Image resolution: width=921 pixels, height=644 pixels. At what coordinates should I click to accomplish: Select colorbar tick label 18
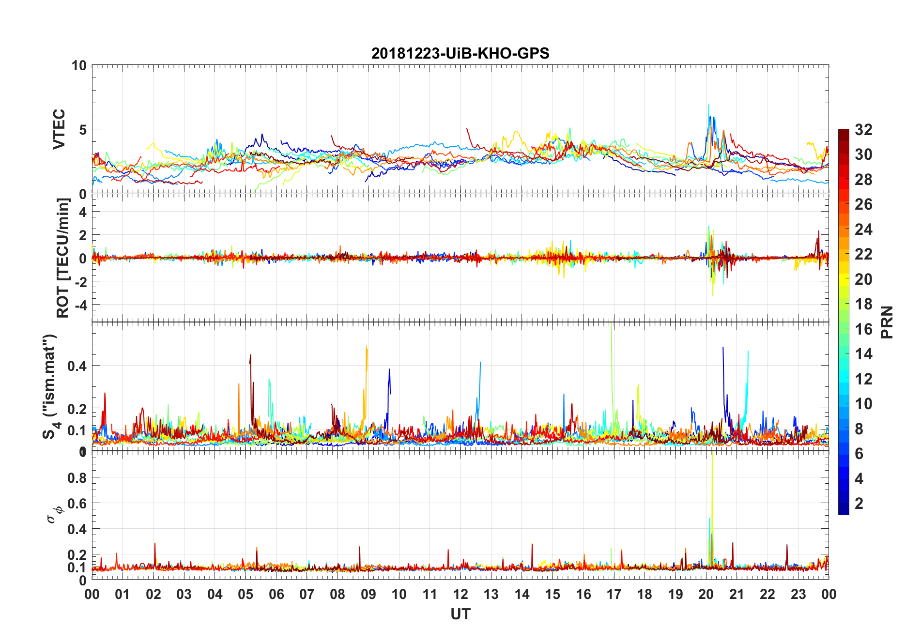point(864,304)
